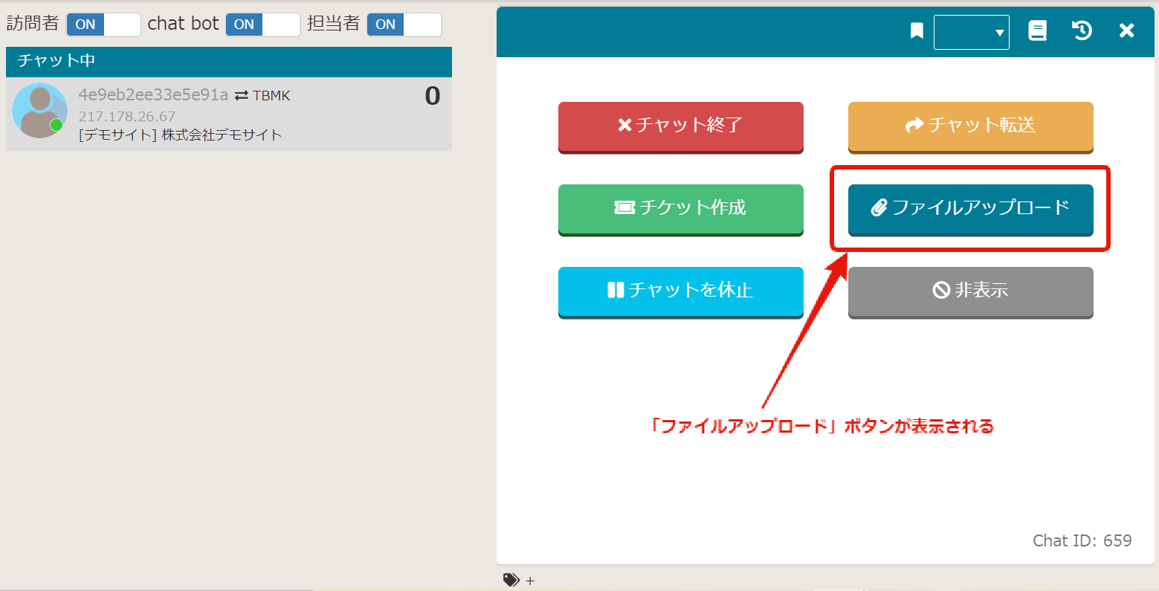Screen dimensions: 1159x591
Task: Collapse the チャット中 section header
Action: coord(229,61)
